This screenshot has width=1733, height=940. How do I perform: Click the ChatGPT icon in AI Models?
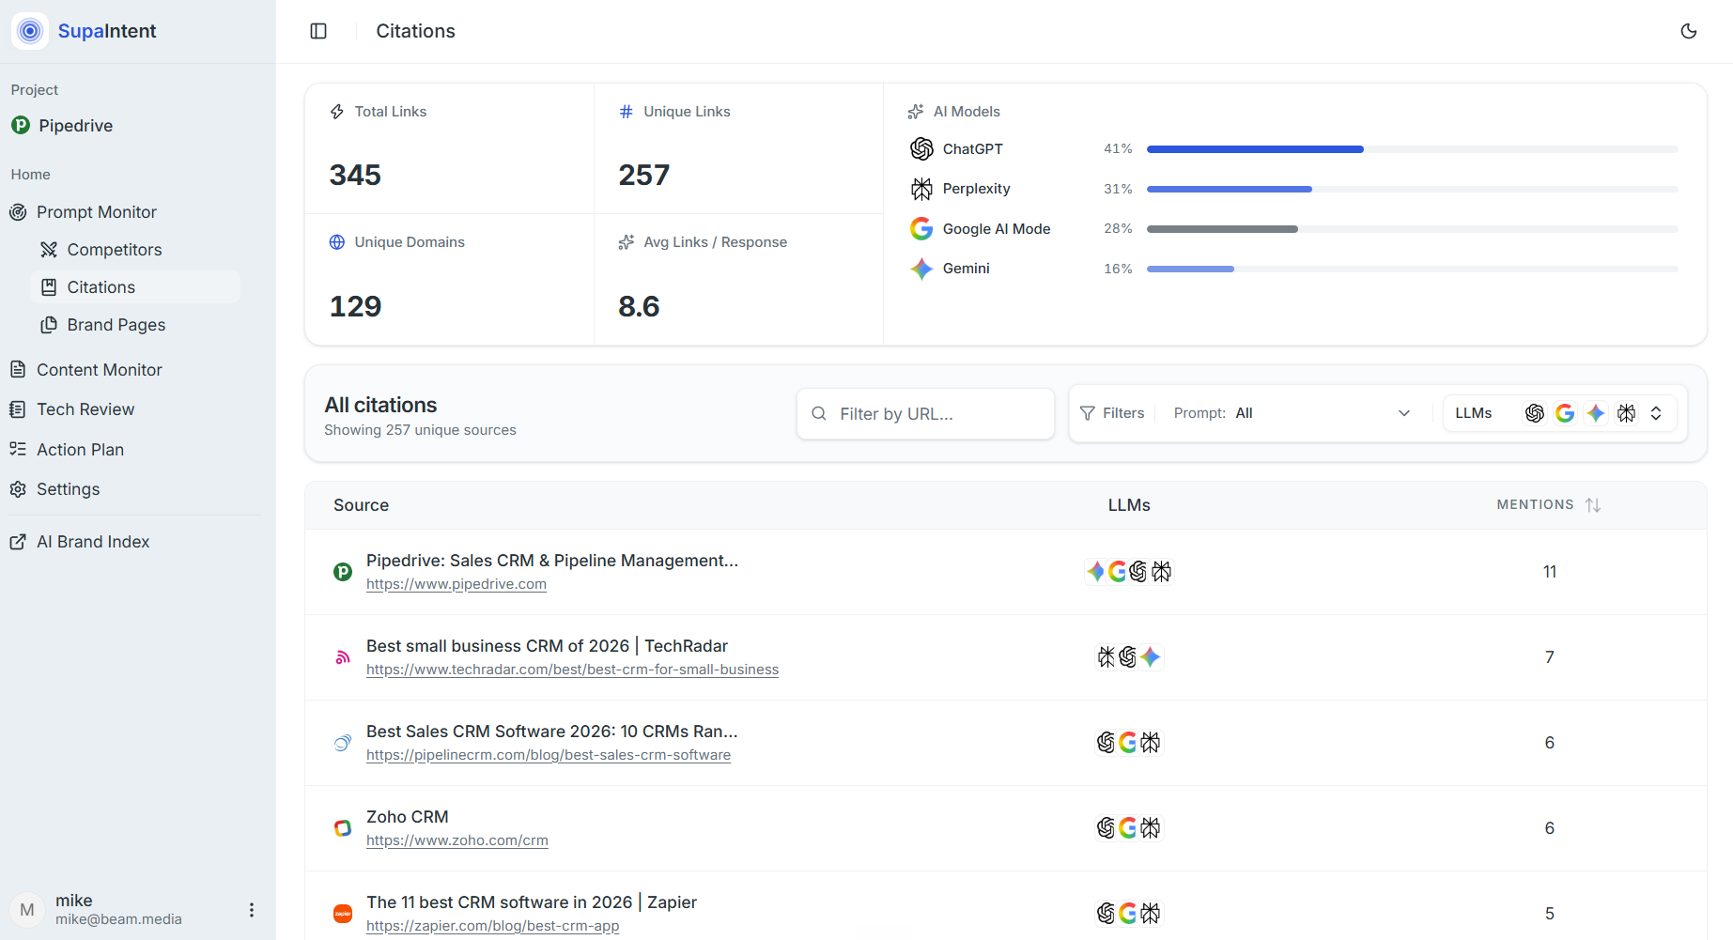[922, 149]
